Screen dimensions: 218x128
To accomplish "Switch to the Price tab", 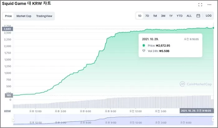I will click(x=8, y=16).
